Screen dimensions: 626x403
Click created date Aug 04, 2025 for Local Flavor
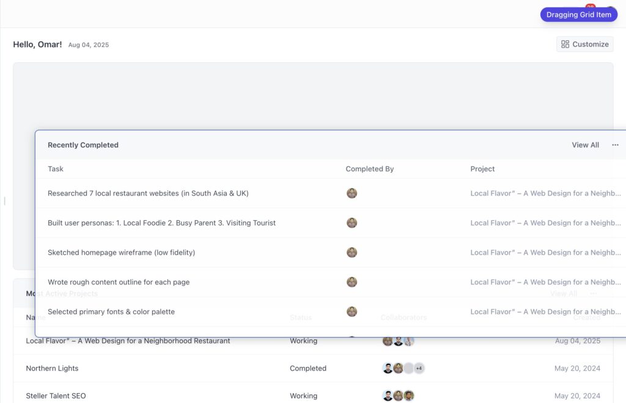(578, 341)
